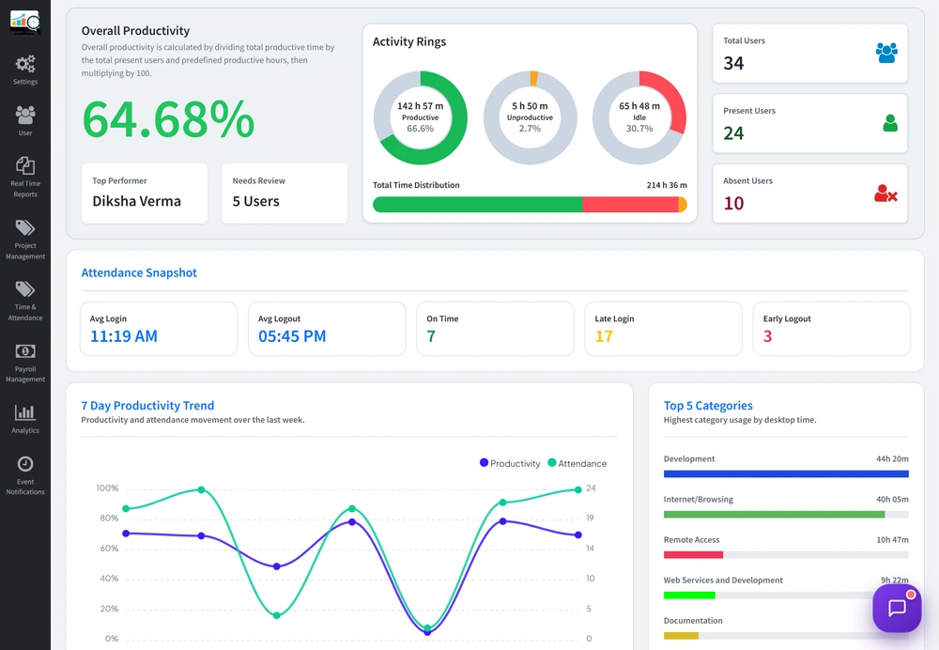This screenshot has width=939, height=650.
Task: Click the Top 5 Categories heading
Action: 708,406
